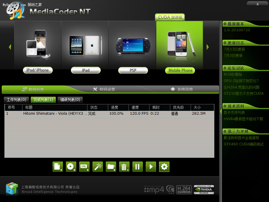Click the 大小 column header
Viewport: 269px width, 202px height.
coord(202,108)
